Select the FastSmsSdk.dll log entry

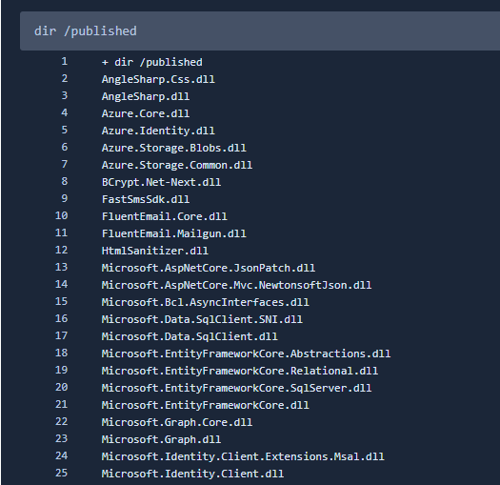[x=146, y=199]
